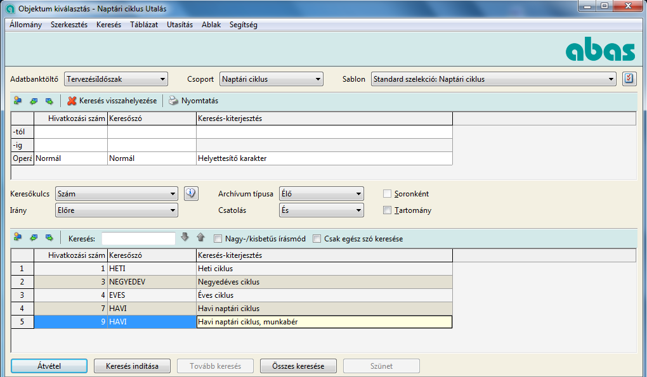The image size is (647, 377).
Task: Click the green left-arrow icon in the Keresés: toolbar
Action: click(x=34, y=238)
